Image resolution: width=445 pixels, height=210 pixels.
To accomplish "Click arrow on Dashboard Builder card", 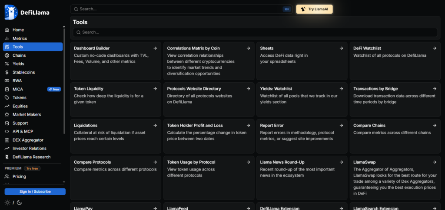I will click(x=155, y=48).
